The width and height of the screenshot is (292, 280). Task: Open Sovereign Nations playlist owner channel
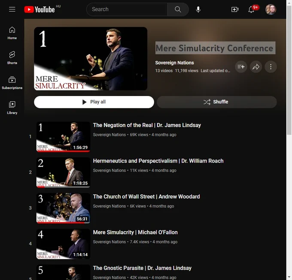[174, 63]
